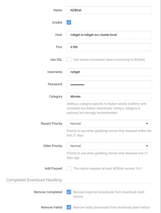Uncheck Remove Completed downloads
The width and height of the screenshot is (161, 213).
coord(69,192)
